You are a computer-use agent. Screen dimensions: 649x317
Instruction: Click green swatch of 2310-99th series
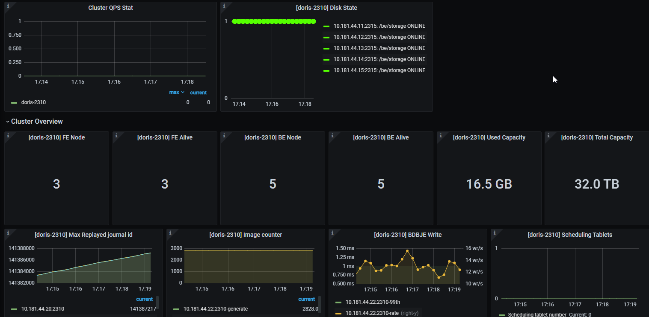pyautogui.click(x=338, y=302)
